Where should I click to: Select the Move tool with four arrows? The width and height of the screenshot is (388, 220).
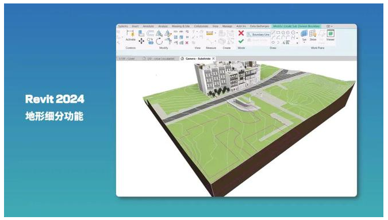point(141,41)
